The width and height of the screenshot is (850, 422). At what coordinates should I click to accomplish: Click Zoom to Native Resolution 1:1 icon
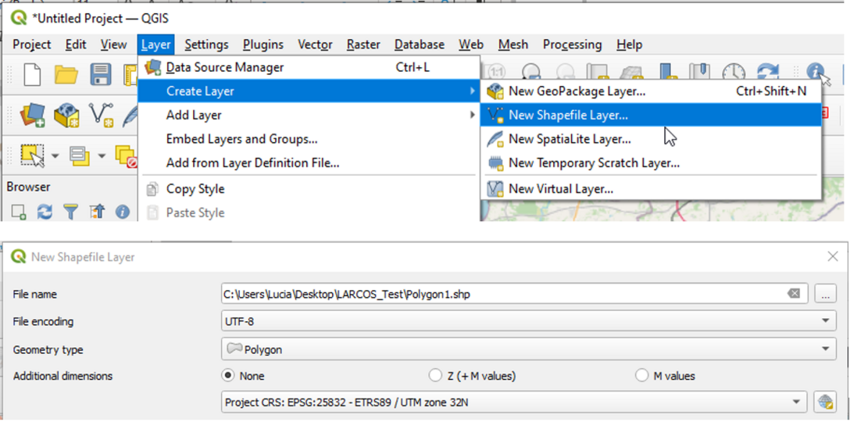(497, 72)
